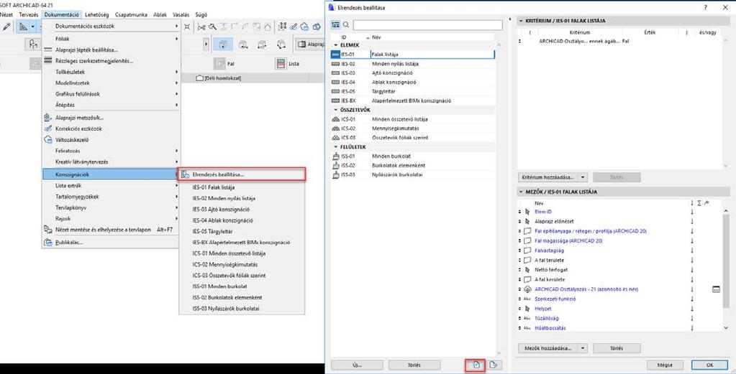Screen dimensions: 736x374
Task: Click Törlés button below scheme list
Action: (x=414, y=365)
